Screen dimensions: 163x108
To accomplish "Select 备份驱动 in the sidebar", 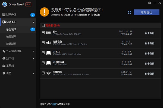I will 18,30.
